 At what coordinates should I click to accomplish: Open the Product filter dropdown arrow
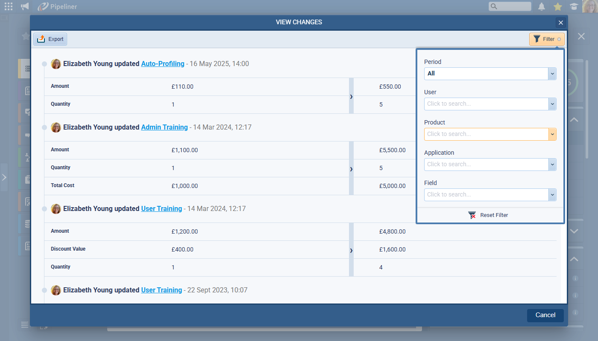pyautogui.click(x=552, y=134)
